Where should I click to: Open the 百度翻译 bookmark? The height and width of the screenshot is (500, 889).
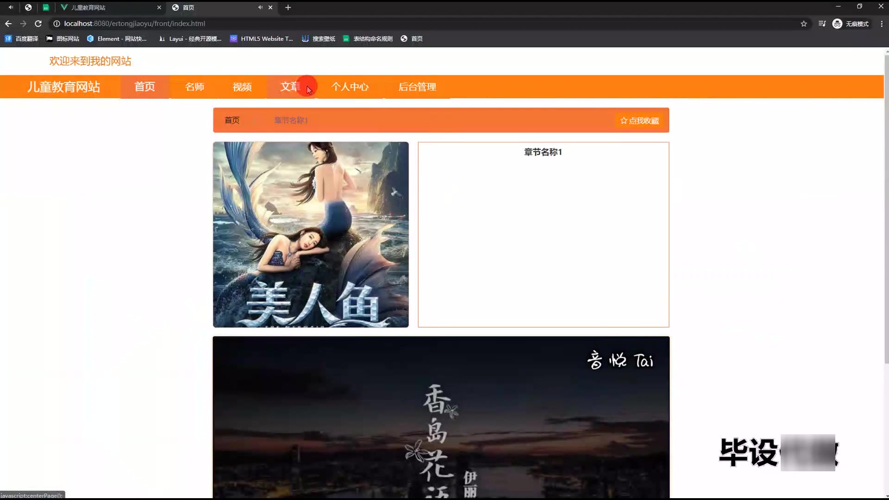pos(21,39)
